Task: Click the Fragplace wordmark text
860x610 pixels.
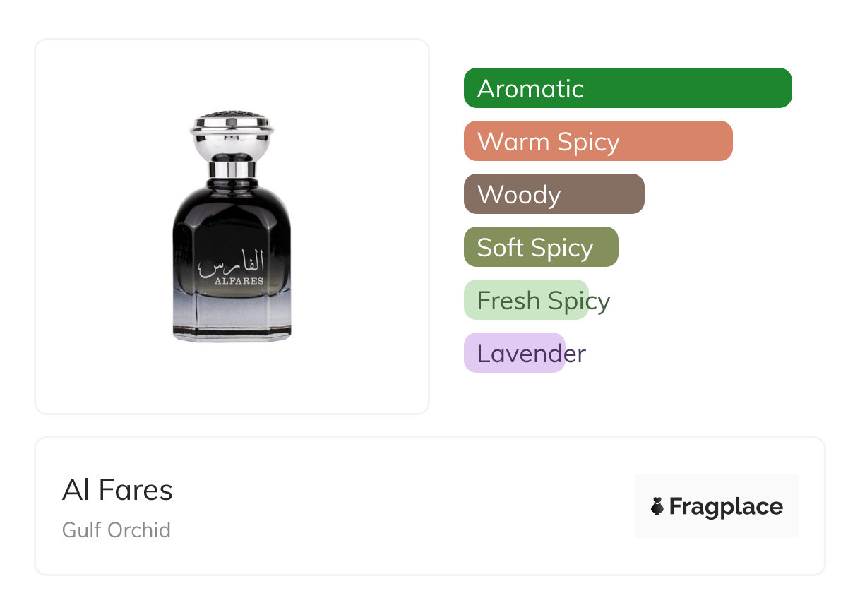Action: (x=726, y=506)
